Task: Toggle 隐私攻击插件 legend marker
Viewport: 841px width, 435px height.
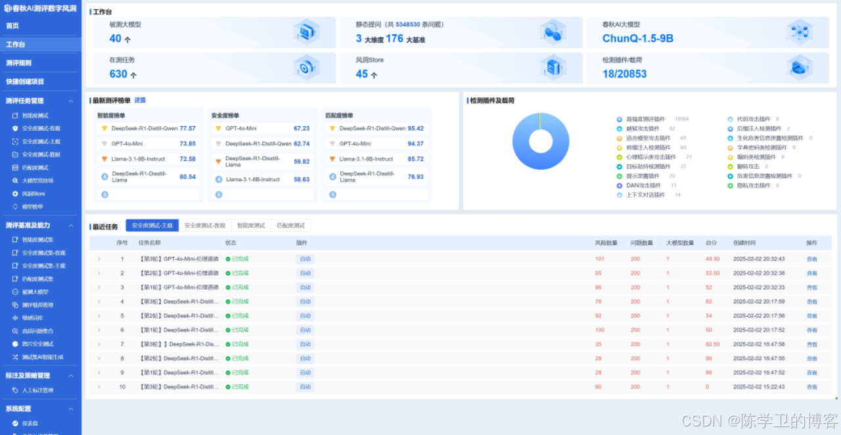Action: click(730, 186)
